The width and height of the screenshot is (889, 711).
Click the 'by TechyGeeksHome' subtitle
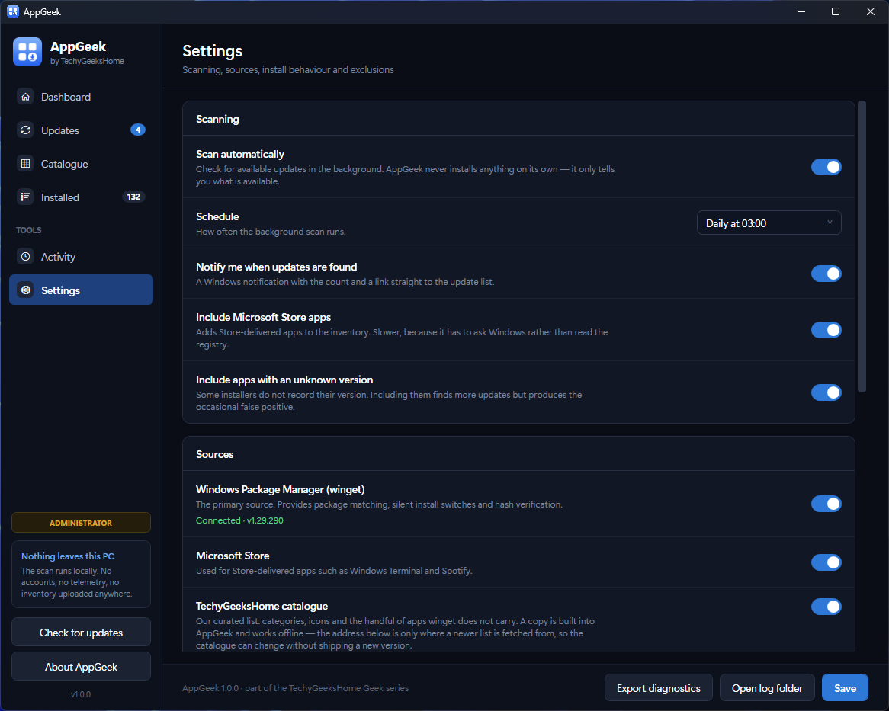pos(87,61)
